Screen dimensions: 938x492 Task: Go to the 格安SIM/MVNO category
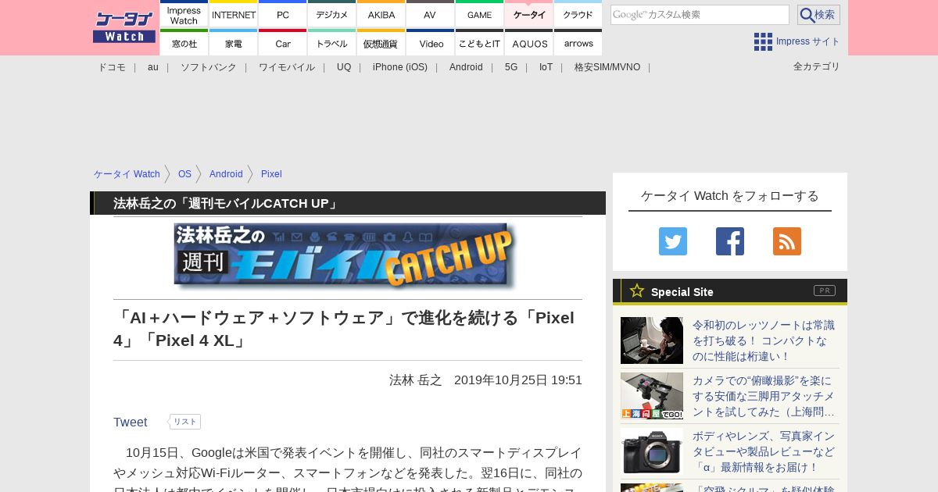pyautogui.click(x=607, y=67)
